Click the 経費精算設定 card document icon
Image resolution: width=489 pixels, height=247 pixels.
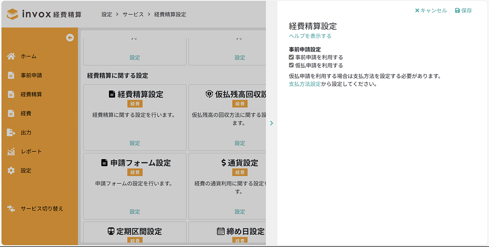tap(112, 94)
